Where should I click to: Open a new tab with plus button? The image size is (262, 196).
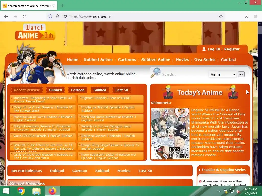point(63,6)
